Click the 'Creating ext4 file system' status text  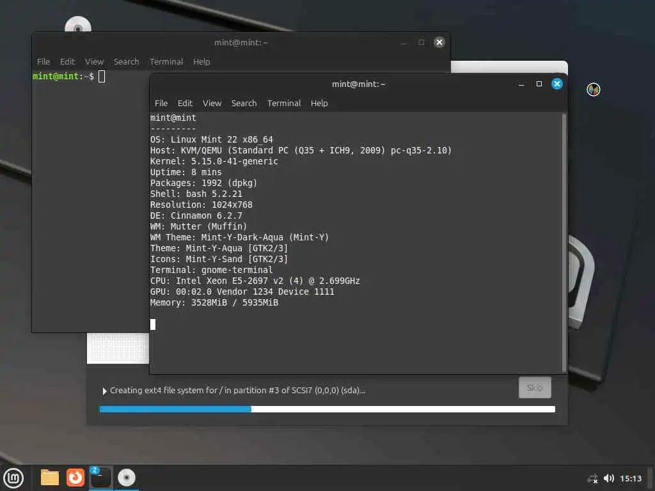[237, 391]
